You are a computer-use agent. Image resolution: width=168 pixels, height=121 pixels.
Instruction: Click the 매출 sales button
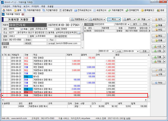[159, 25]
